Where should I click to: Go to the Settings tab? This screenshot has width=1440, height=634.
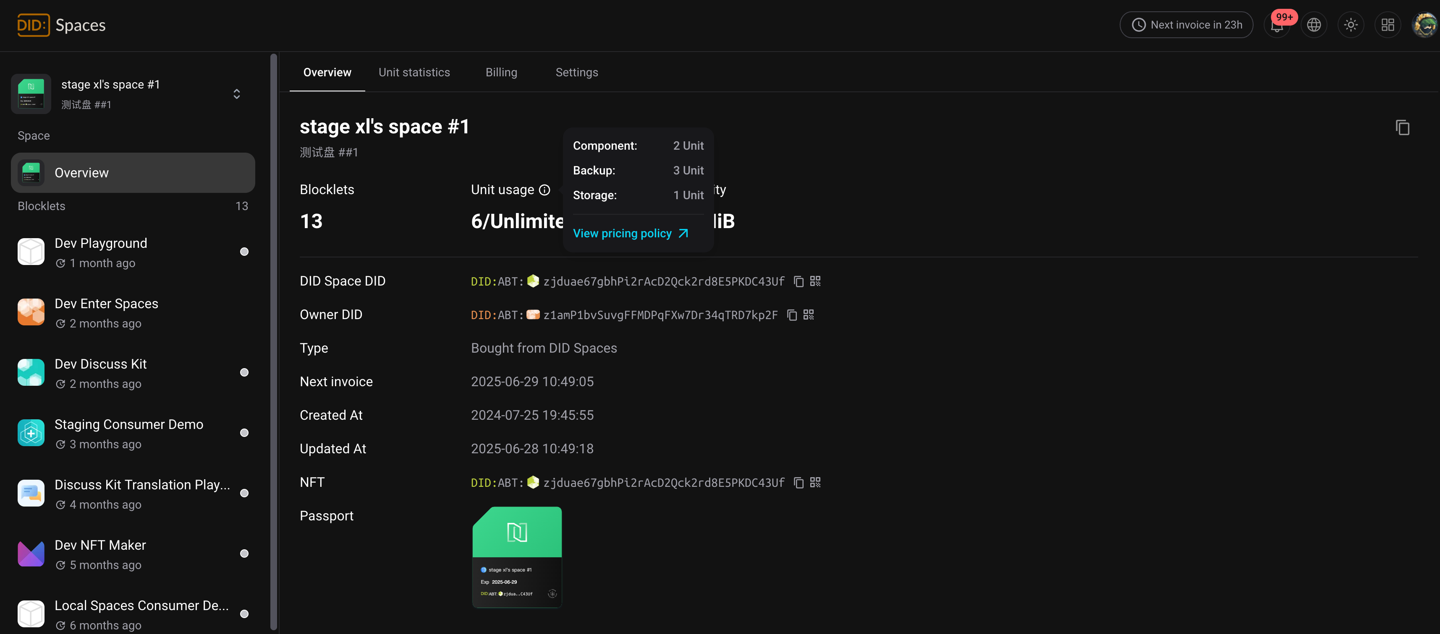tap(576, 73)
